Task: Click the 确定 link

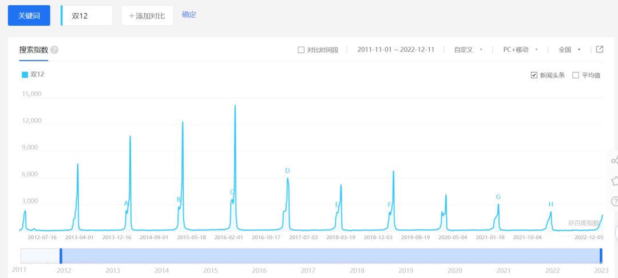Action: (189, 15)
